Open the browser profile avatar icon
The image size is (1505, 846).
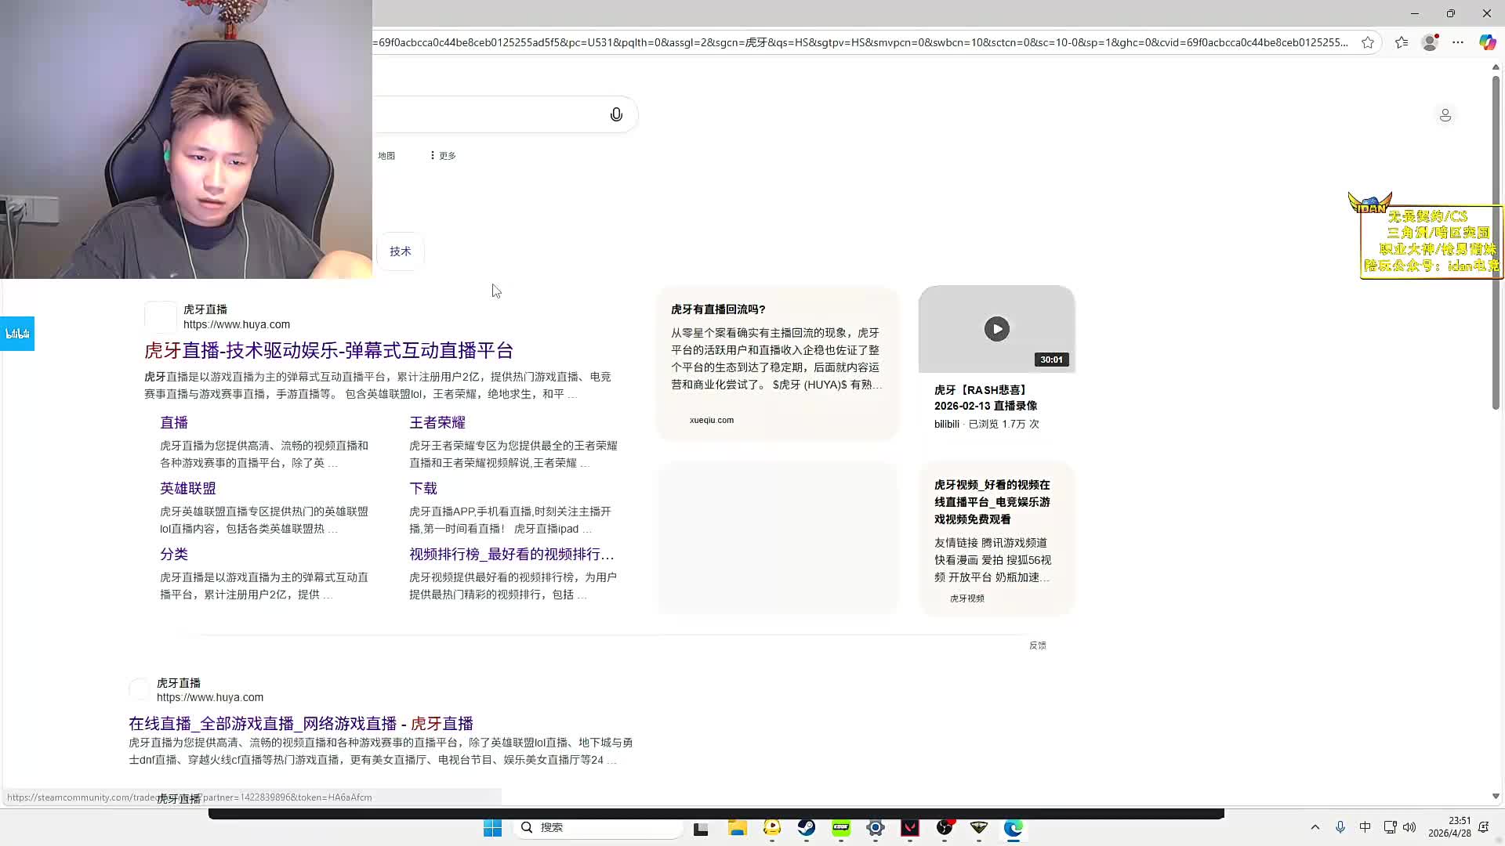tap(1430, 42)
